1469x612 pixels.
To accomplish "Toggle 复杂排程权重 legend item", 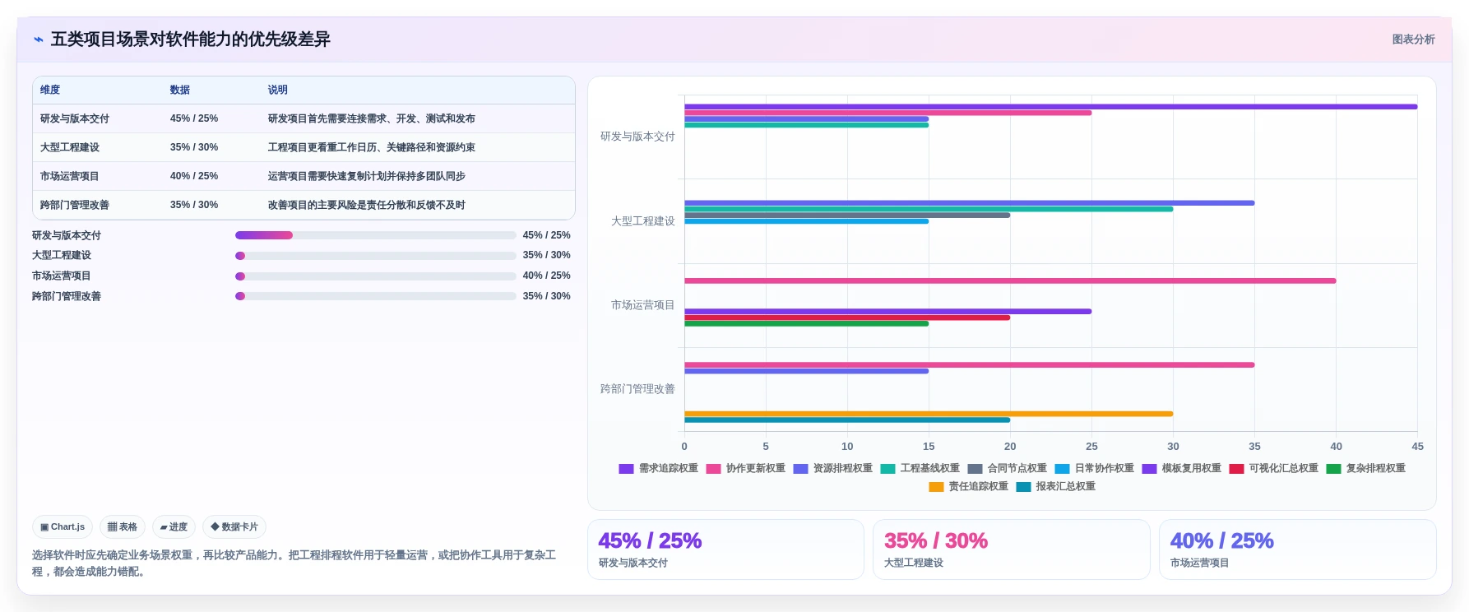I will pos(1365,469).
